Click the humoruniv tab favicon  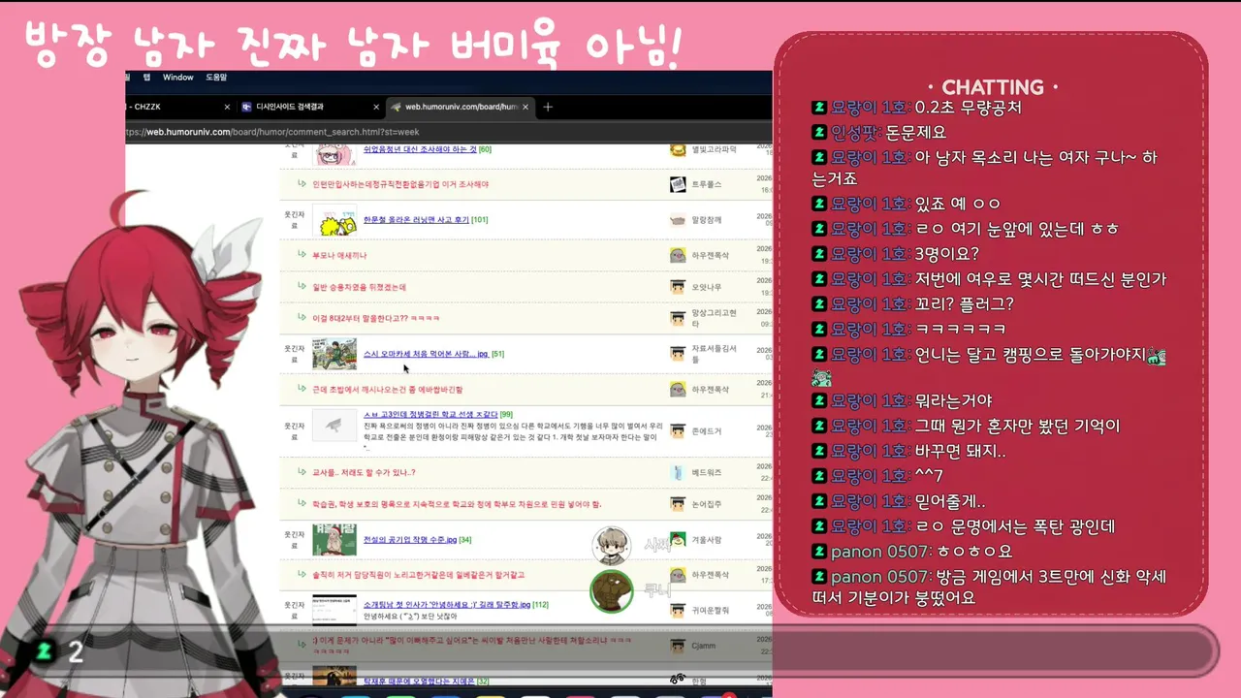[x=396, y=107]
